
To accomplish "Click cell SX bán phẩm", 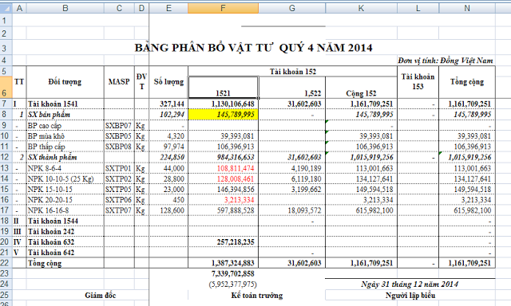I will coord(65,114).
